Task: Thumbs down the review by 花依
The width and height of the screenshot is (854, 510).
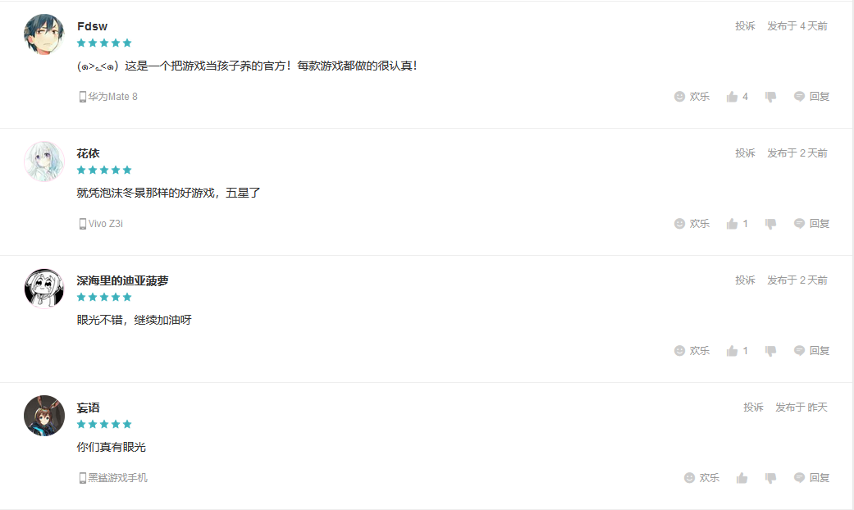Action: tap(770, 224)
